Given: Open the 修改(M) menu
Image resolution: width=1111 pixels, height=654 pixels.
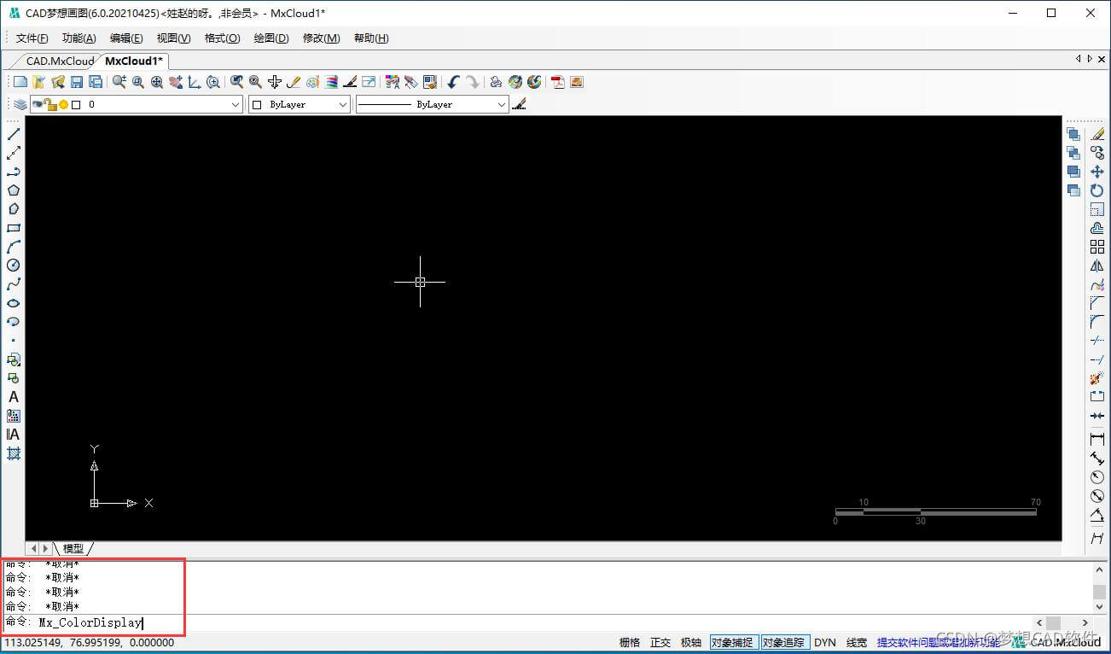Looking at the screenshot, I should tap(322, 38).
